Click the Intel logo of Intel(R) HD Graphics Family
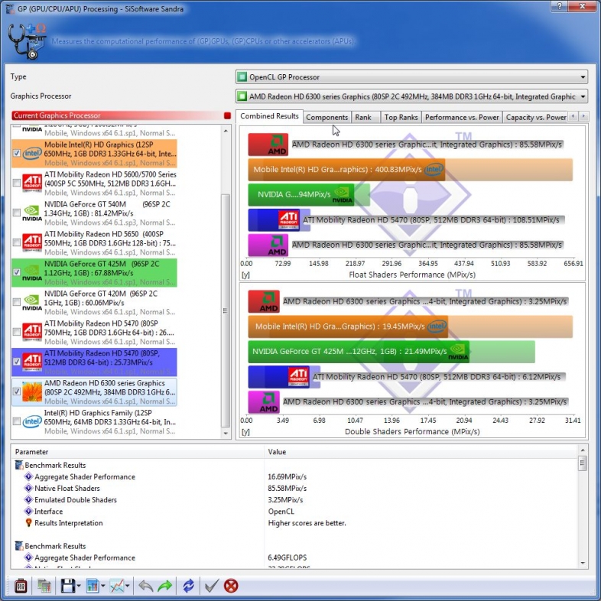 pos(32,421)
